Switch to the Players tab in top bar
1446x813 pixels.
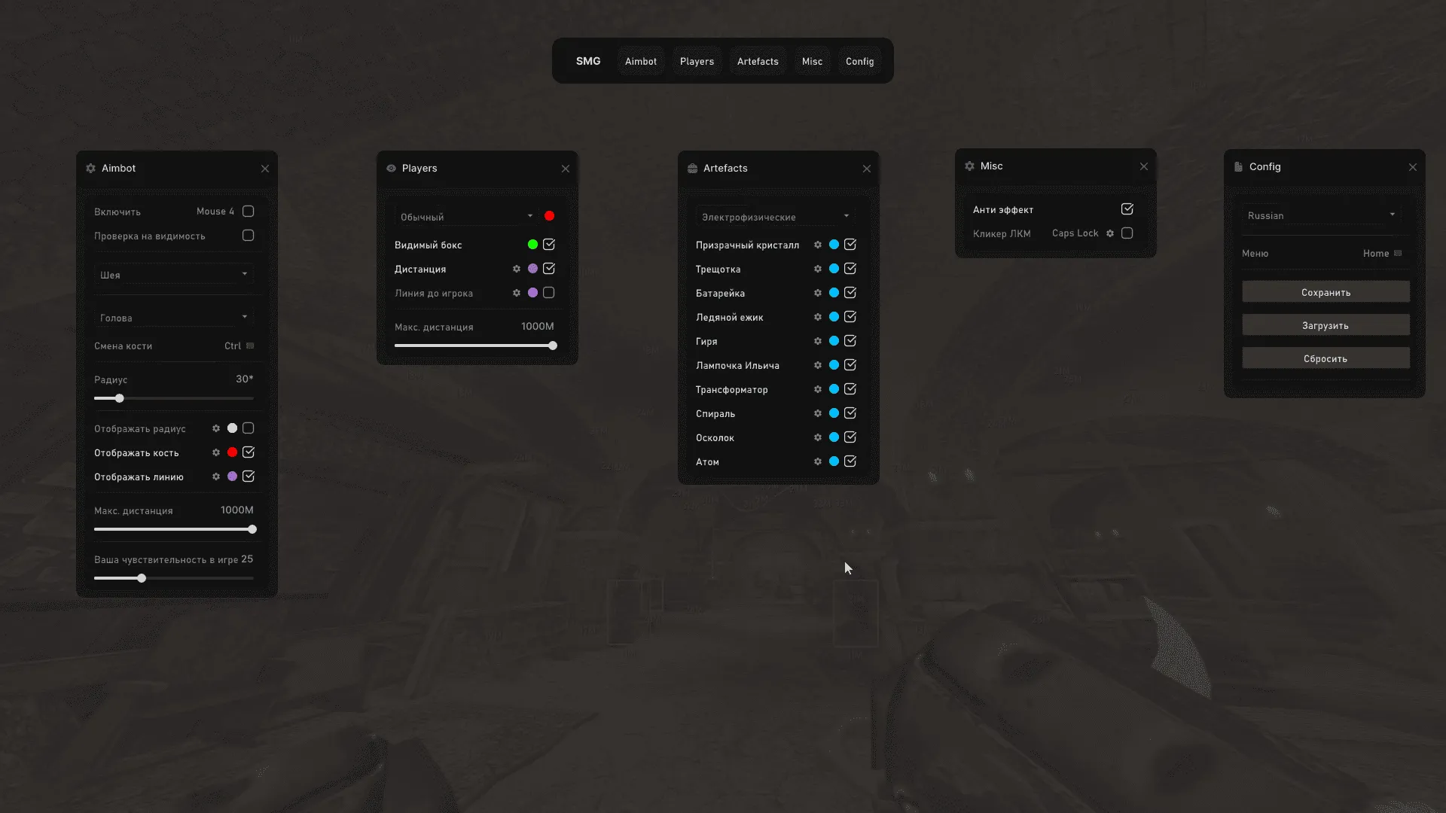[697, 62]
